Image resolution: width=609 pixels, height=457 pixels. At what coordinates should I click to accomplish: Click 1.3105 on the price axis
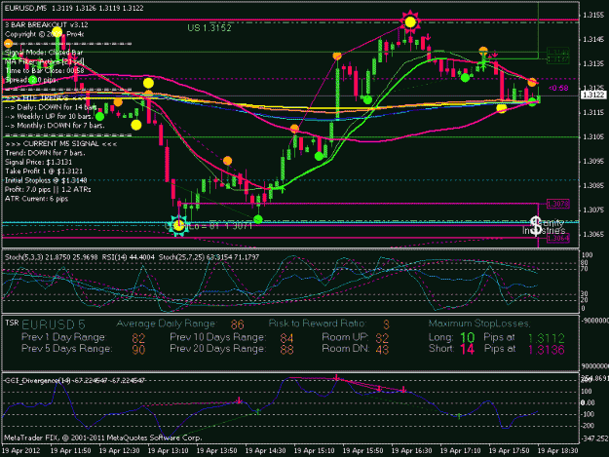click(x=593, y=136)
